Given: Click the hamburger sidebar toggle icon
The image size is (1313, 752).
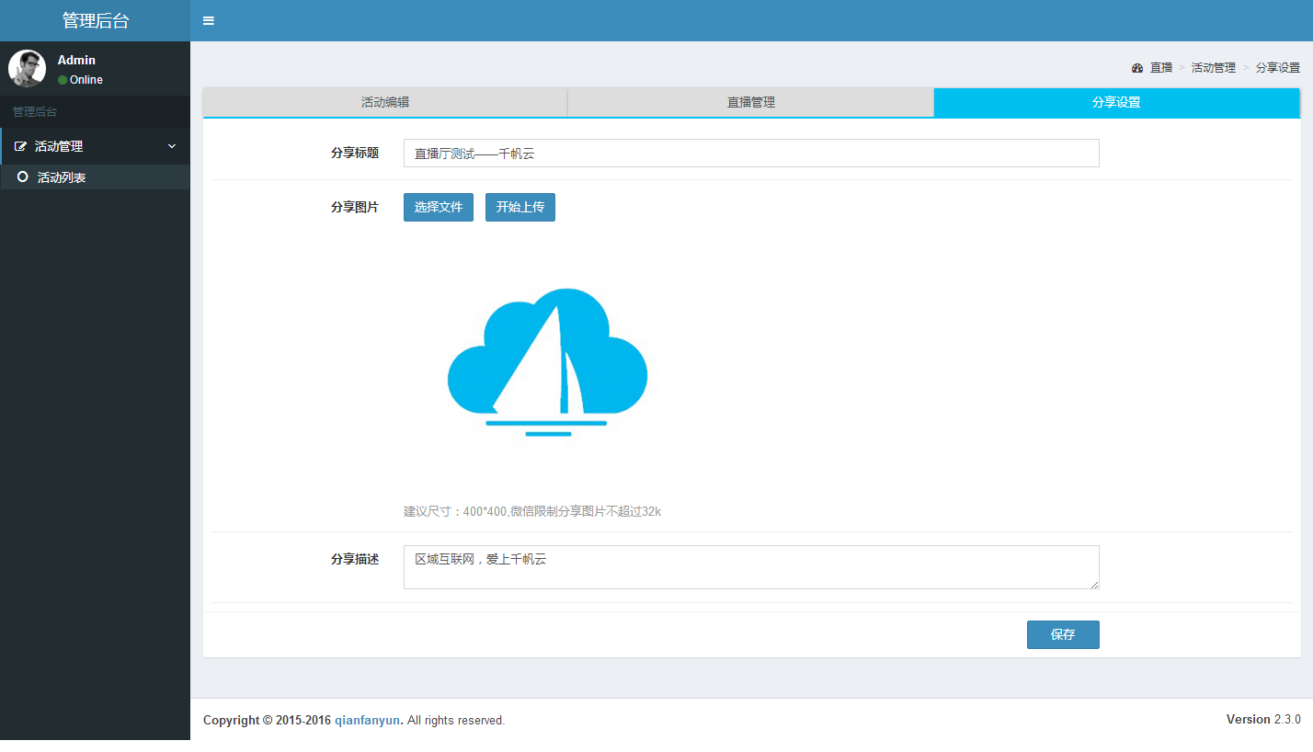Looking at the screenshot, I should 209,20.
